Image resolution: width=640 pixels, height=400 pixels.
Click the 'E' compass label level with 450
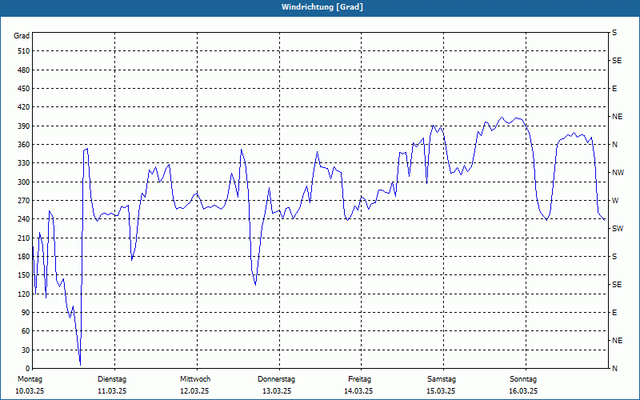[x=614, y=89]
